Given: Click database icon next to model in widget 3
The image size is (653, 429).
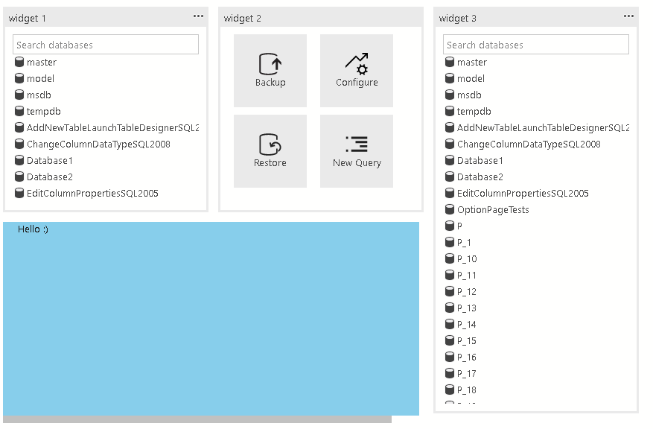Looking at the screenshot, I should click(450, 79).
